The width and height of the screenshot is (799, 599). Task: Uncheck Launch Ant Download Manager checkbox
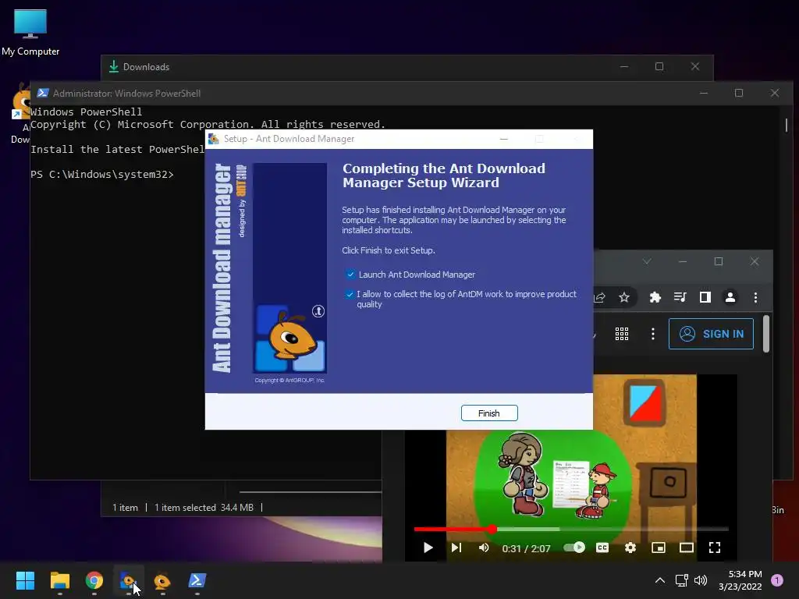350,275
